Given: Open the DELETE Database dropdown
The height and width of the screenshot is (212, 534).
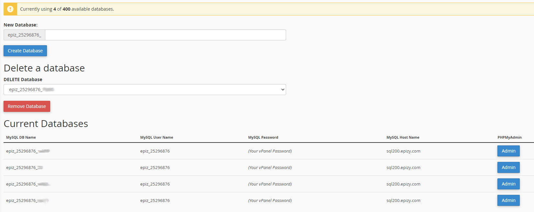Looking at the screenshot, I should 145,90.
